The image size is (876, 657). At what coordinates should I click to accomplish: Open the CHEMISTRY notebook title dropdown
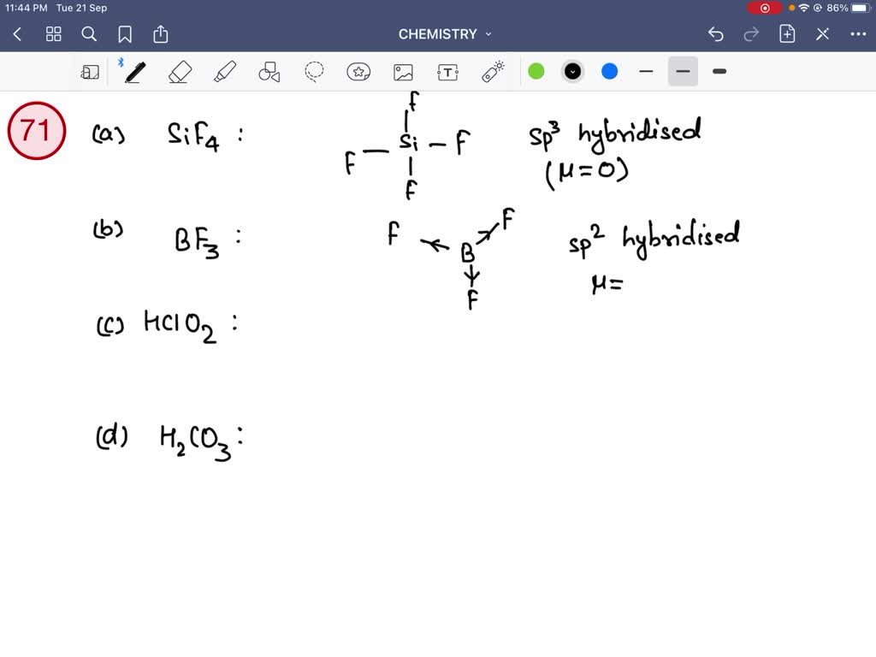click(445, 34)
